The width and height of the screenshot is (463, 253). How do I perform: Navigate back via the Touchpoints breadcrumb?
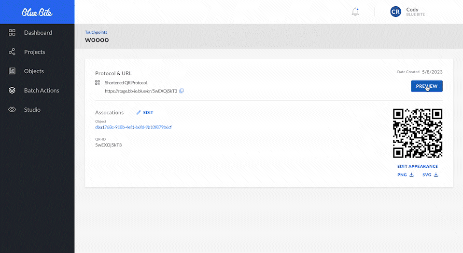click(96, 32)
